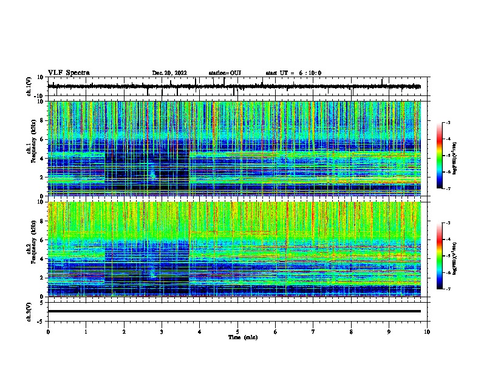Image resolution: width=481 pixels, height=372 pixels.
Task: Click time axis end label "10"
Action: [x=427, y=332]
